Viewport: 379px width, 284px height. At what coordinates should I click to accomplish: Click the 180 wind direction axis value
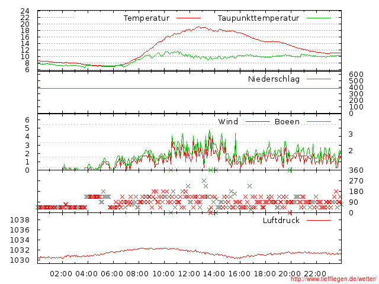tap(356, 192)
